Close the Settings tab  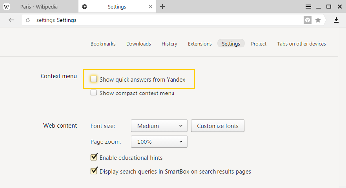click(150, 7)
